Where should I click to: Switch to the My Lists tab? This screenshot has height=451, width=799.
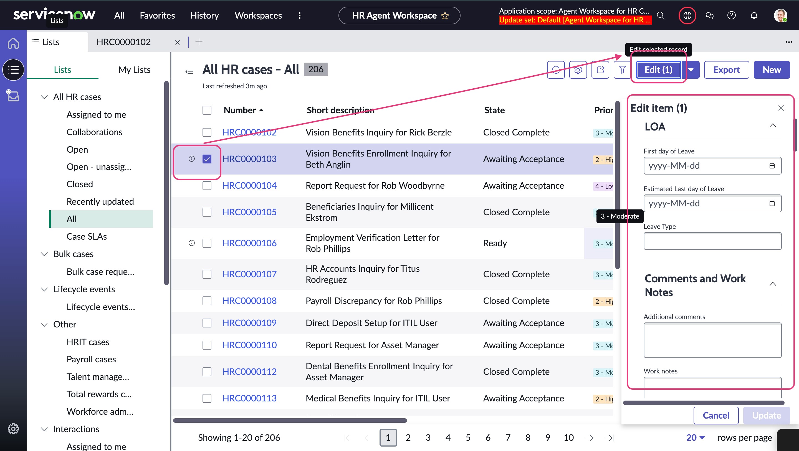(134, 69)
